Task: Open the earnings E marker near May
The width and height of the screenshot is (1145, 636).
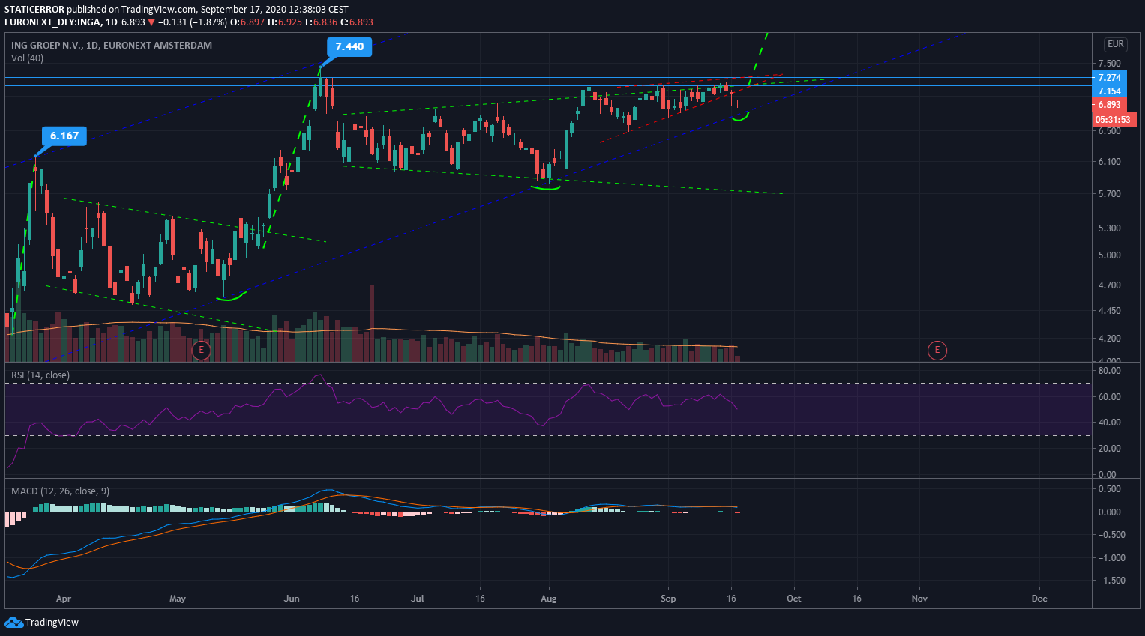Action: coord(200,350)
